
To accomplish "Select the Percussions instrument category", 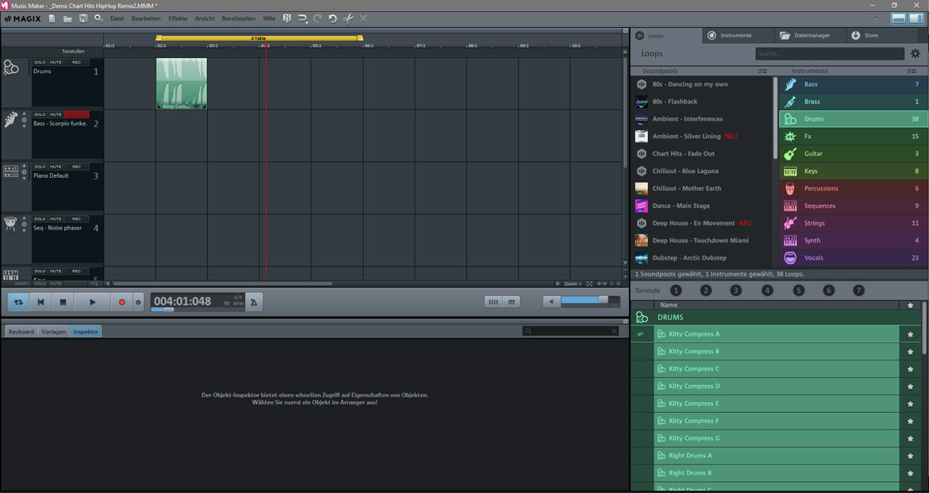I will (853, 188).
